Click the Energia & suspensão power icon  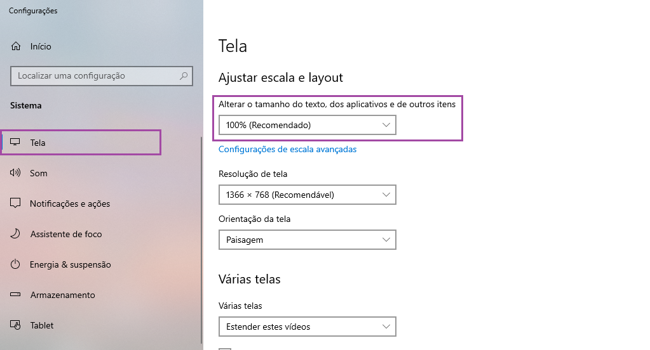(x=15, y=264)
